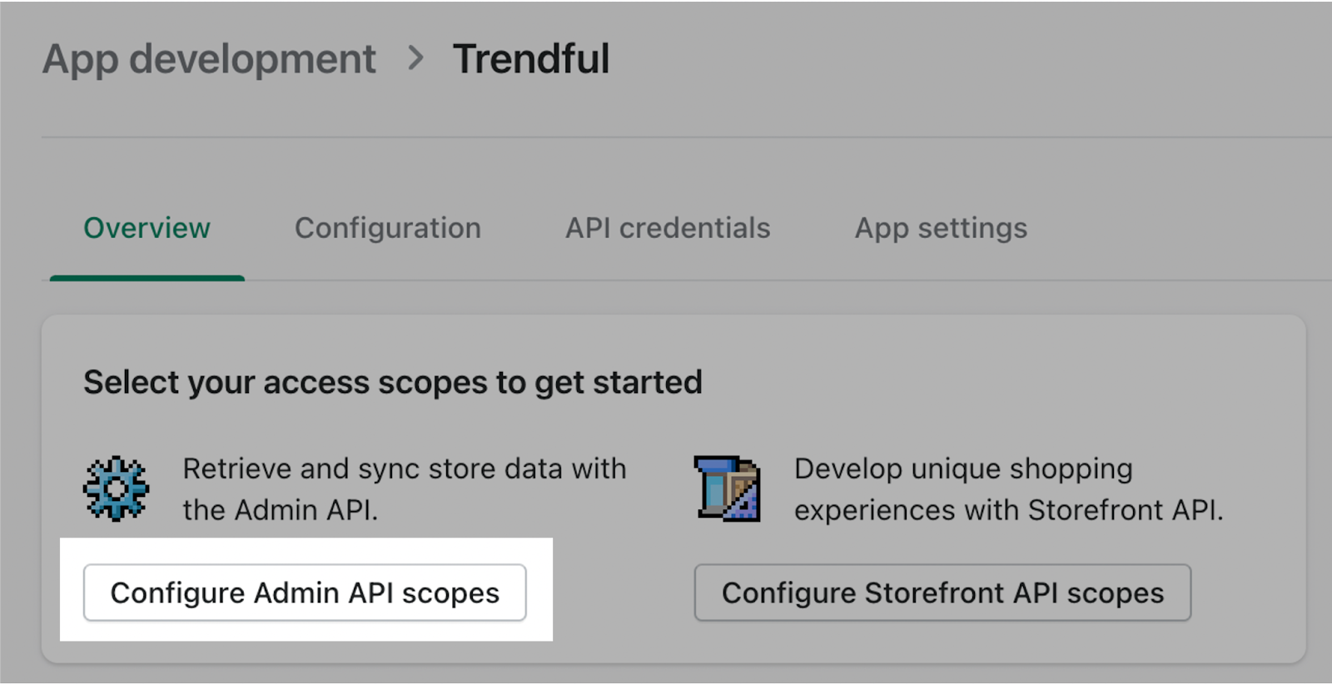Click 'experiences with Storefront API.' text line
This screenshot has width=1332, height=685.
(1008, 510)
